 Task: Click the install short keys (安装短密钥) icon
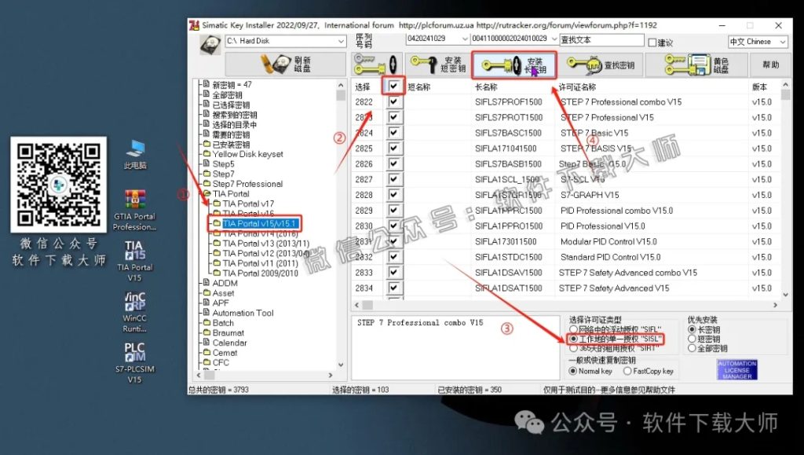[x=436, y=64]
